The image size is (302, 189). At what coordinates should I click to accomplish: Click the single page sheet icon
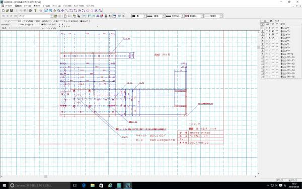tap(65, 16)
